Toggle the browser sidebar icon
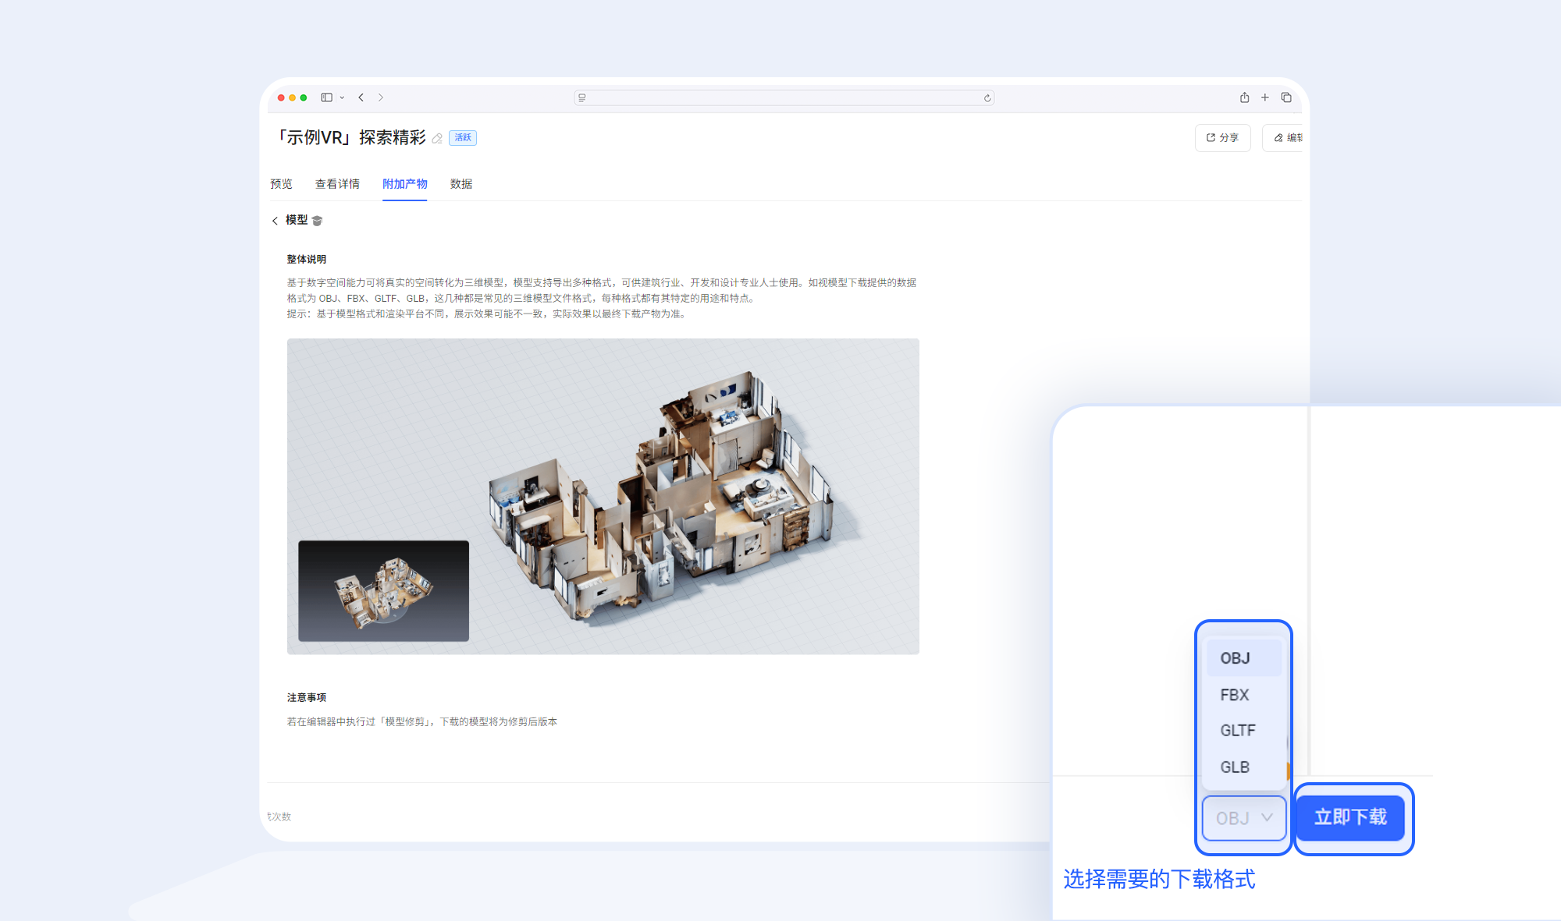 pos(326,97)
